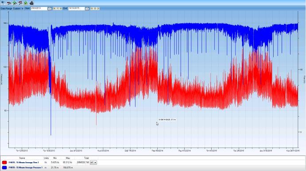Click the chart layout icon in toolbar
Screen dimensions: 306x171
coord(3,3)
